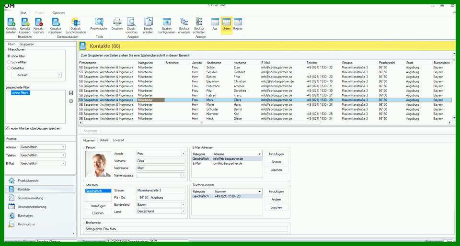Open Kontakte importieren
The width and height of the screenshot is (460, 246).
56,22
